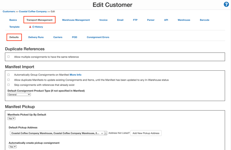Click Add New Pickup Address button
The width and height of the screenshot is (231, 150).
click(146, 133)
